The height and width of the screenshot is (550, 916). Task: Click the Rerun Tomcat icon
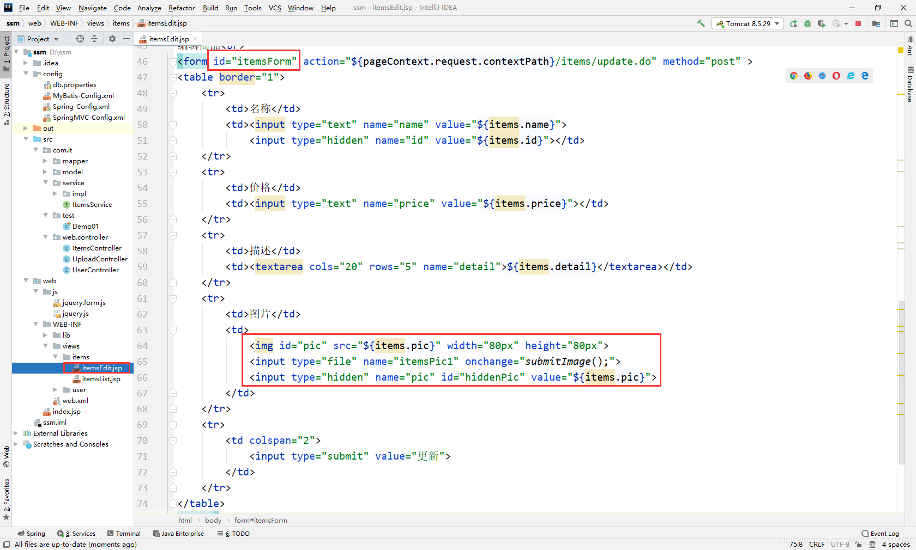click(793, 23)
